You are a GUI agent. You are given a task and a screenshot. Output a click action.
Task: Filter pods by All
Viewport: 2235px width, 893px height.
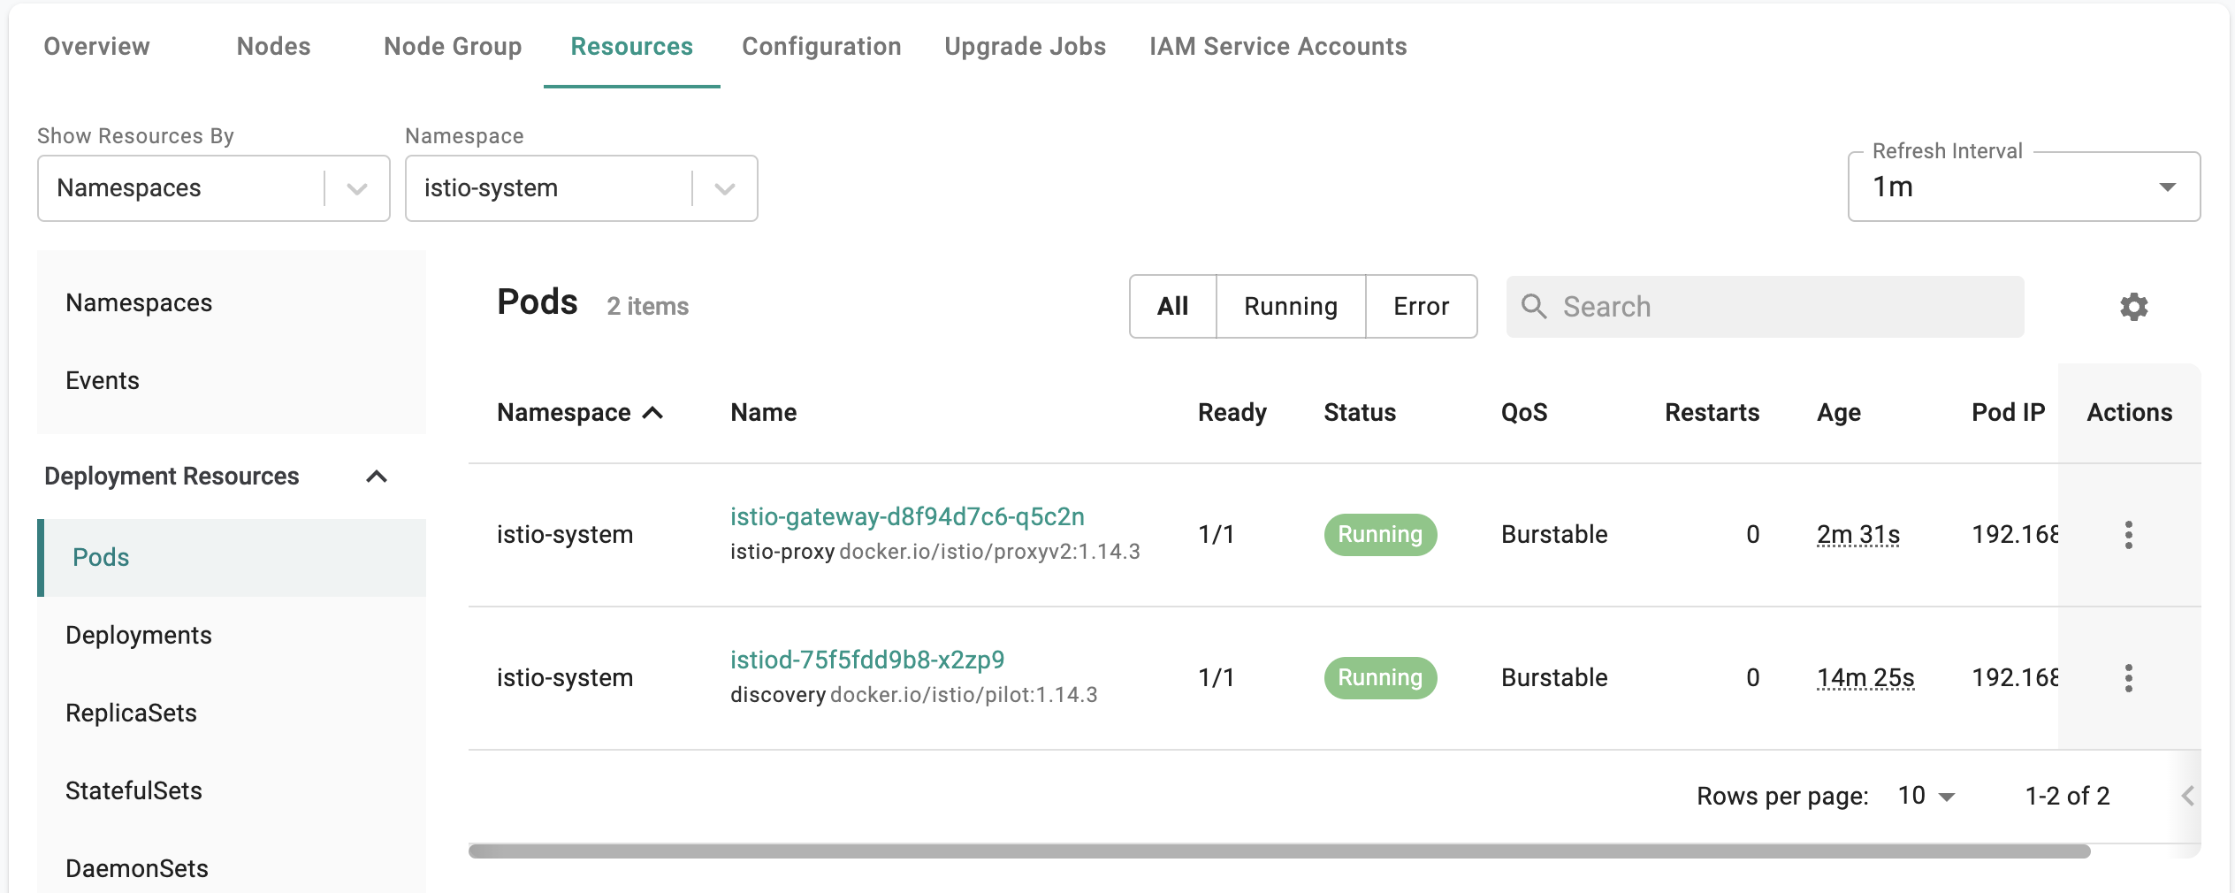1173,307
